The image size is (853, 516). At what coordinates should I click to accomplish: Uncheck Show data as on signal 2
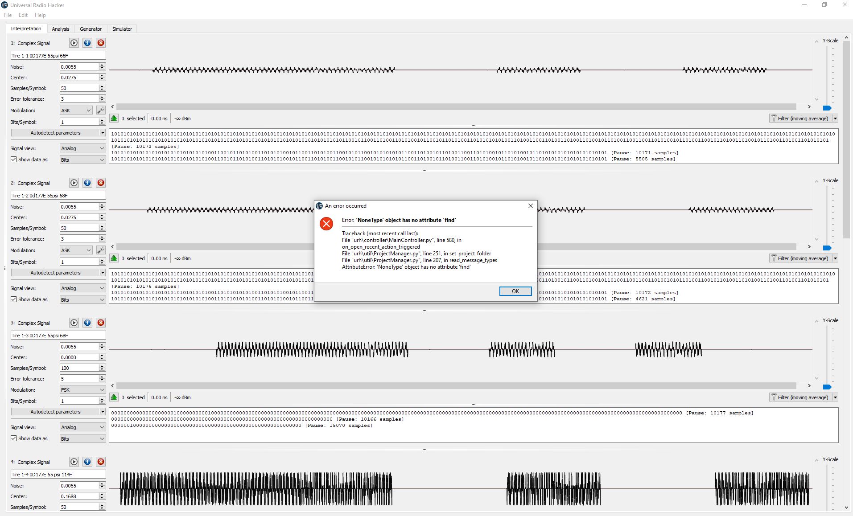pos(14,299)
